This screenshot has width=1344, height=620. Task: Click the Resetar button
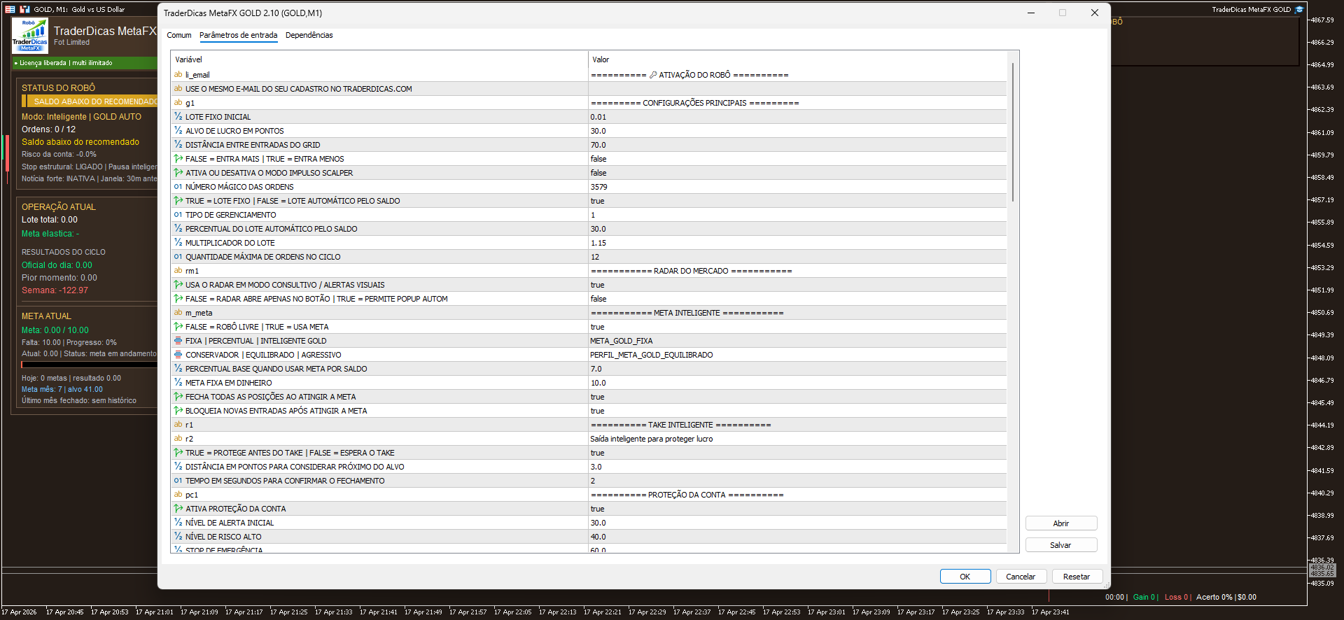coord(1076,577)
